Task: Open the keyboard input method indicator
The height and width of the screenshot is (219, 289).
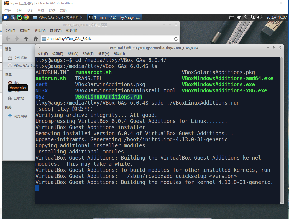Action: click(231, 17)
